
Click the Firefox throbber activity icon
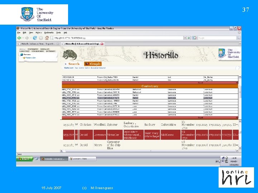(x=239, y=33)
